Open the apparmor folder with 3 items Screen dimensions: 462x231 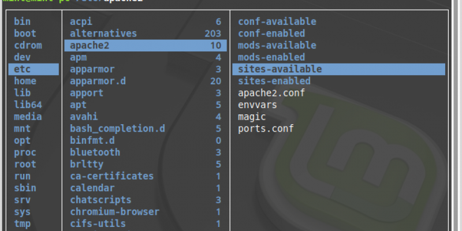146,69
